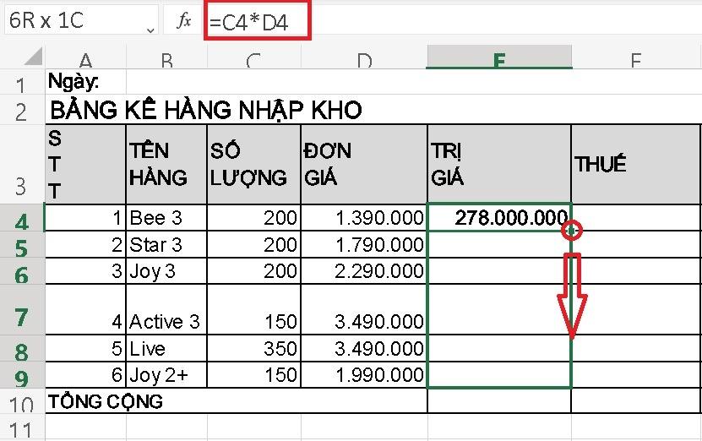Click the STT number 6 cell
702x441 pixels.
click(85, 375)
